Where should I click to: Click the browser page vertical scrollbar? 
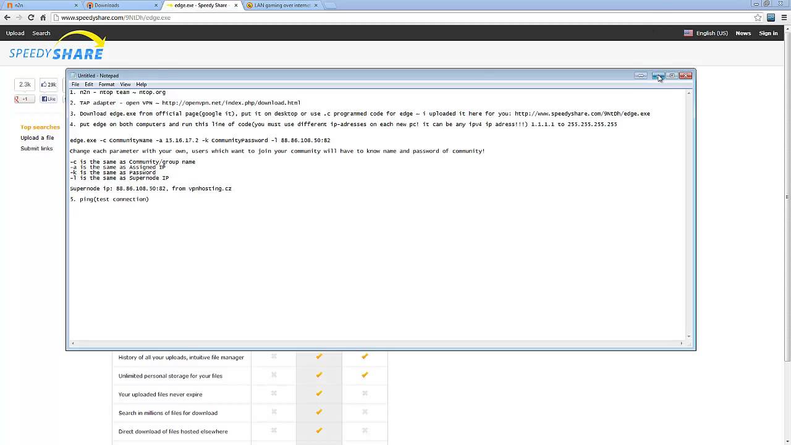(787, 197)
